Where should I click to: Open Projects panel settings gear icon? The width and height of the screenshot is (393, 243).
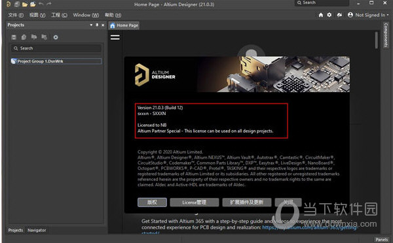click(x=56, y=37)
